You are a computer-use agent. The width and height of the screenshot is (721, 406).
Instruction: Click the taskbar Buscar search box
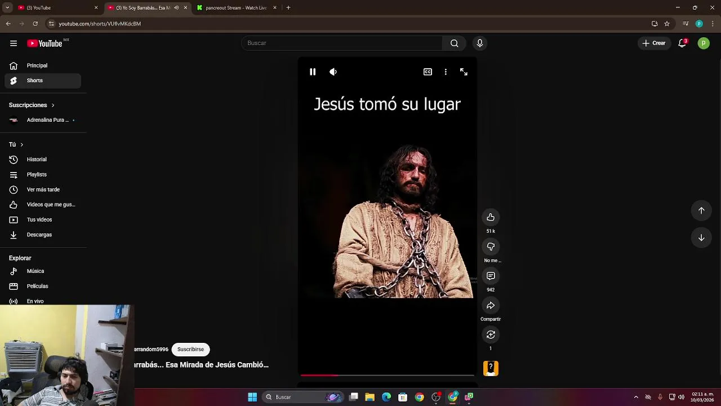point(303,397)
